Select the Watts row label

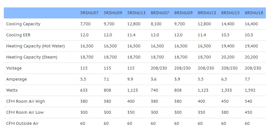pyautogui.click(x=12, y=90)
